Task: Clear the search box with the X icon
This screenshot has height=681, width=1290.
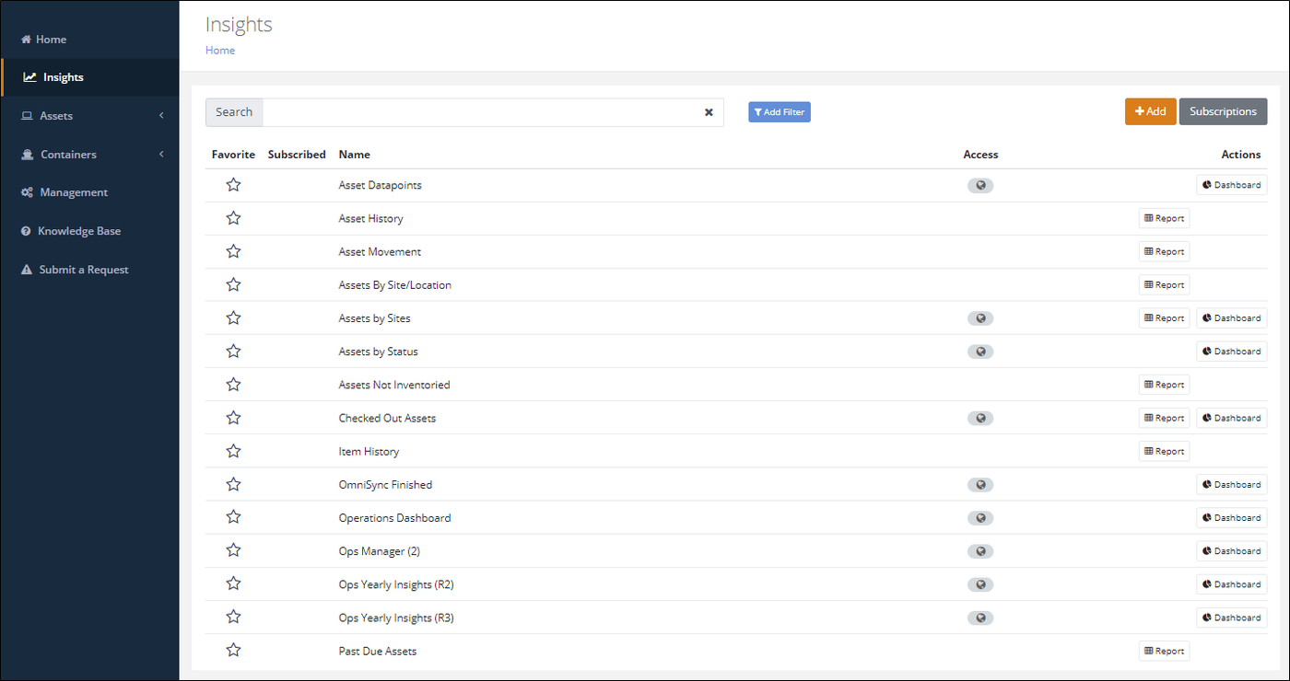Action: tap(709, 112)
